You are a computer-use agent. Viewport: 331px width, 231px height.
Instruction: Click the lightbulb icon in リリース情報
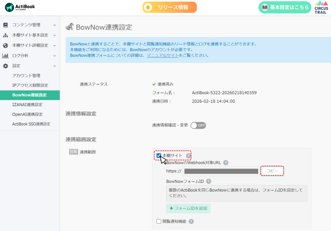148,7
